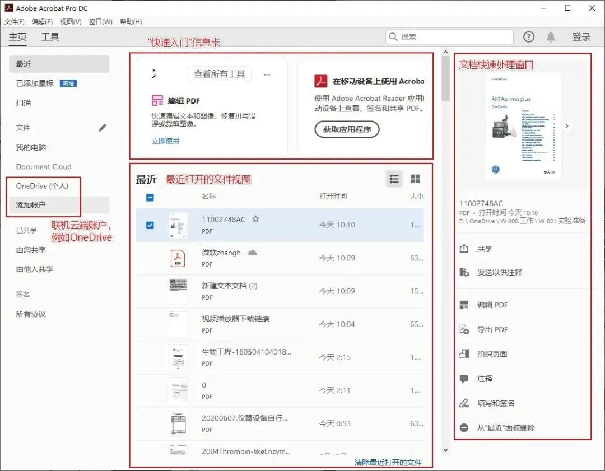This screenshot has width=605, height=471.
Task: Click the Acrobat logo in the mobile card
Action: point(320,81)
